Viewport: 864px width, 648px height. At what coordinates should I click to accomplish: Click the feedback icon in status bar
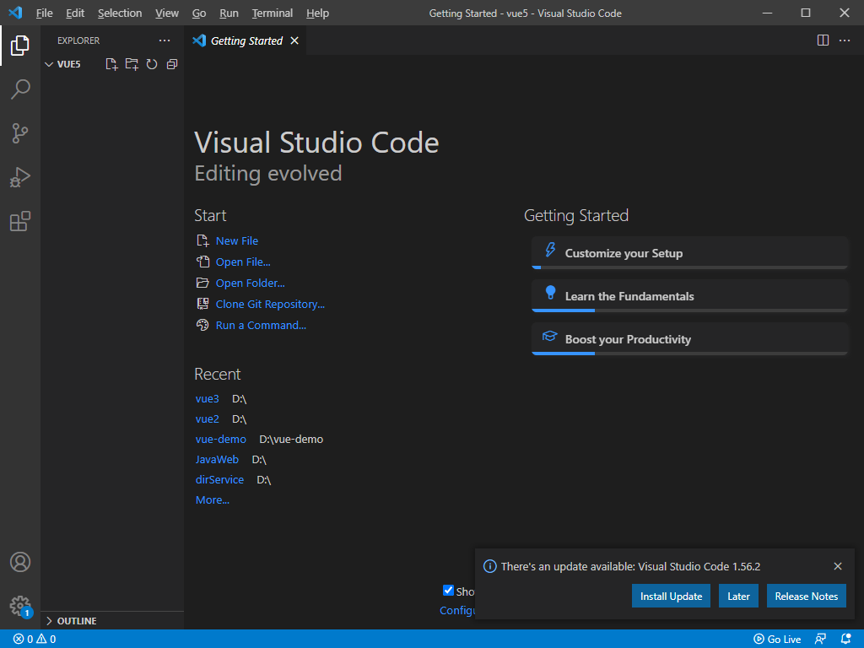820,640
